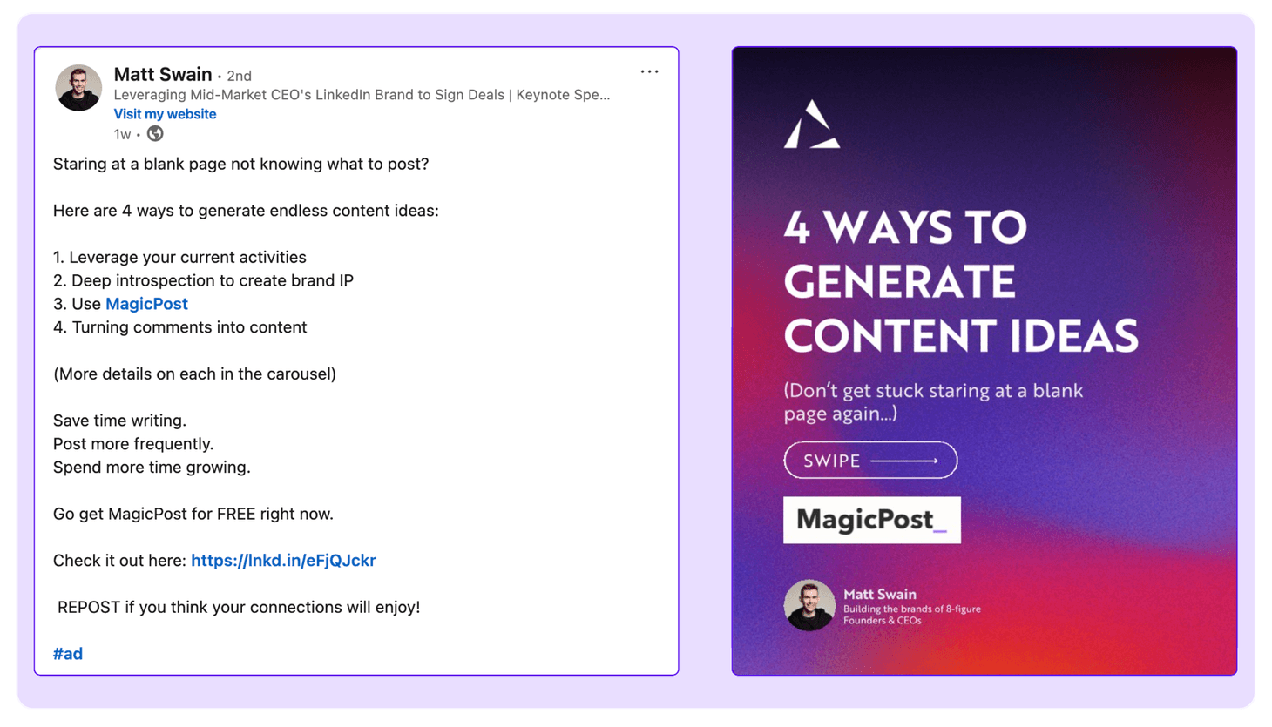Click the Visit my website link
The width and height of the screenshot is (1272, 727).
(165, 114)
